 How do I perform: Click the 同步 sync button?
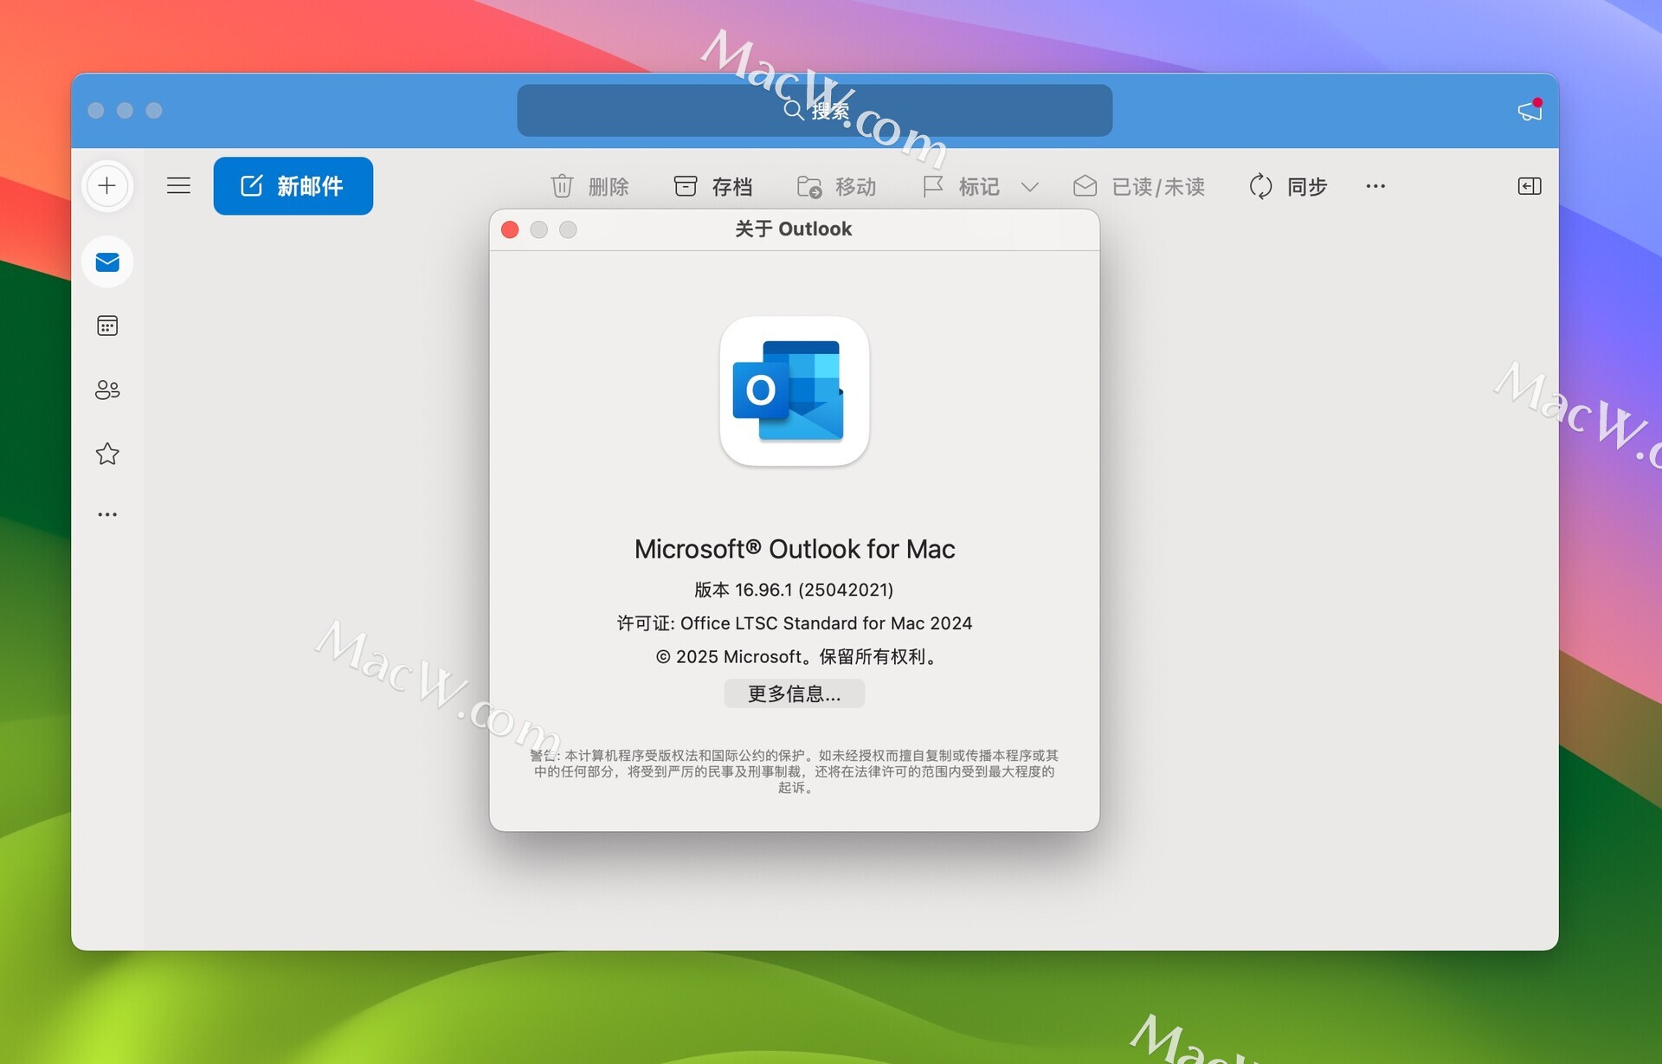click(x=1288, y=186)
